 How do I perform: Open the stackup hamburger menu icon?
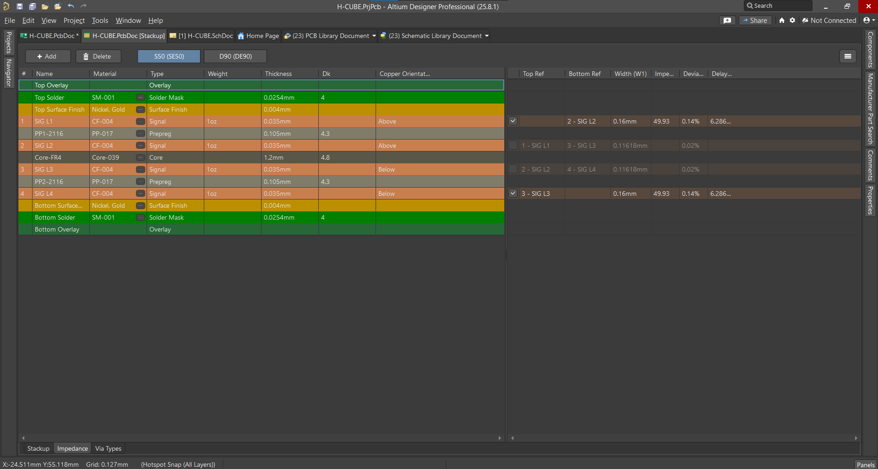pyautogui.click(x=848, y=56)
